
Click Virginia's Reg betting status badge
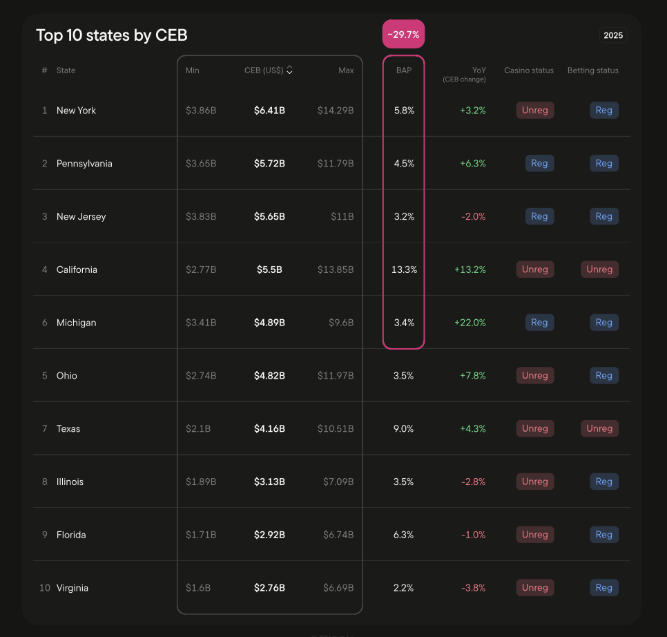[x=603, y=587]
